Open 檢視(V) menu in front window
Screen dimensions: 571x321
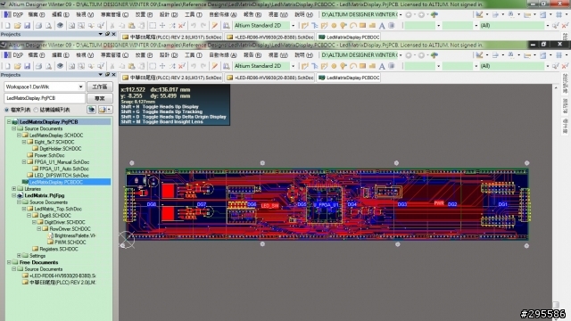pos(85,55)
